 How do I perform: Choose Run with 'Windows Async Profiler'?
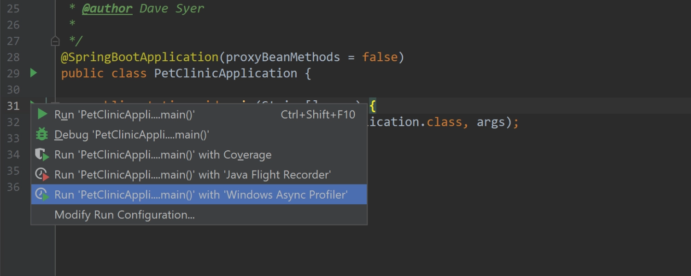[199, 195]
